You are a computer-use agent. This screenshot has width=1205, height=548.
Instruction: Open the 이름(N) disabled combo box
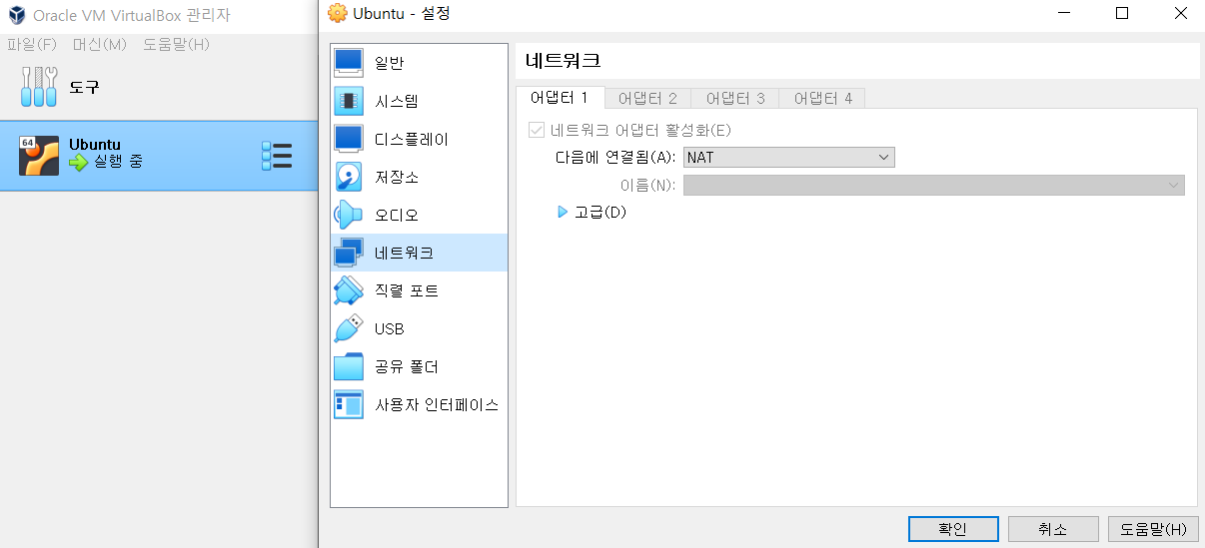click(x=933, y=186)
